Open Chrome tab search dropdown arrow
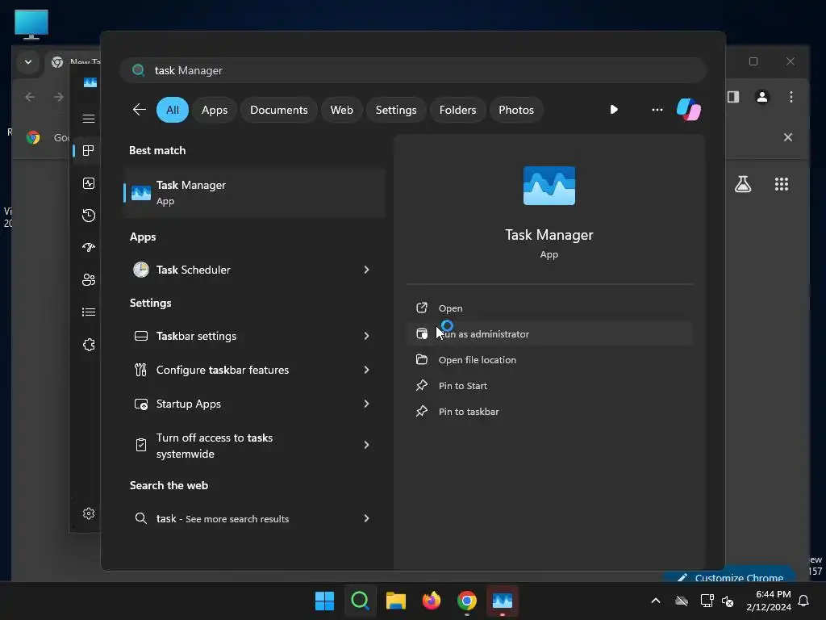Image resolution: width=826 pixels, height=620 pixels. (x=28, y=62)
